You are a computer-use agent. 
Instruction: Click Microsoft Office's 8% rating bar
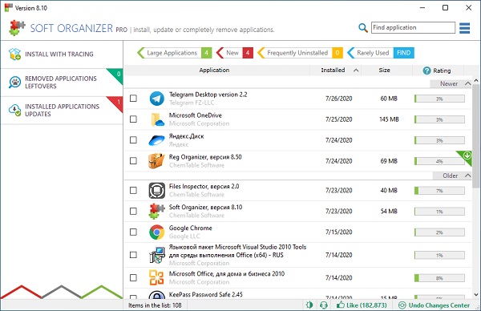coord(439,278)
